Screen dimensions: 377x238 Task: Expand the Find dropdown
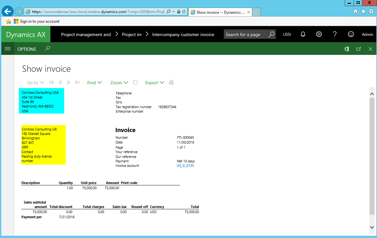(94, 83)
